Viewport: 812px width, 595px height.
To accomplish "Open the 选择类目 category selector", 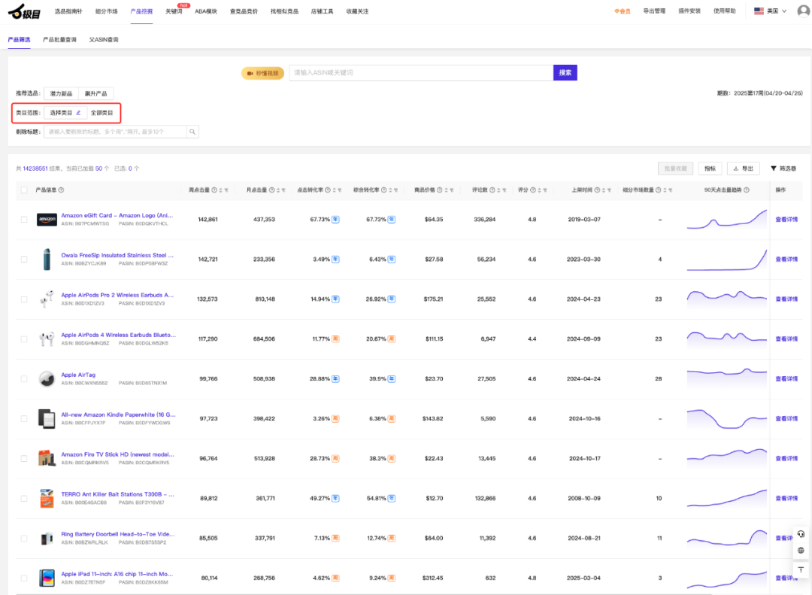I will pos(65,113).
